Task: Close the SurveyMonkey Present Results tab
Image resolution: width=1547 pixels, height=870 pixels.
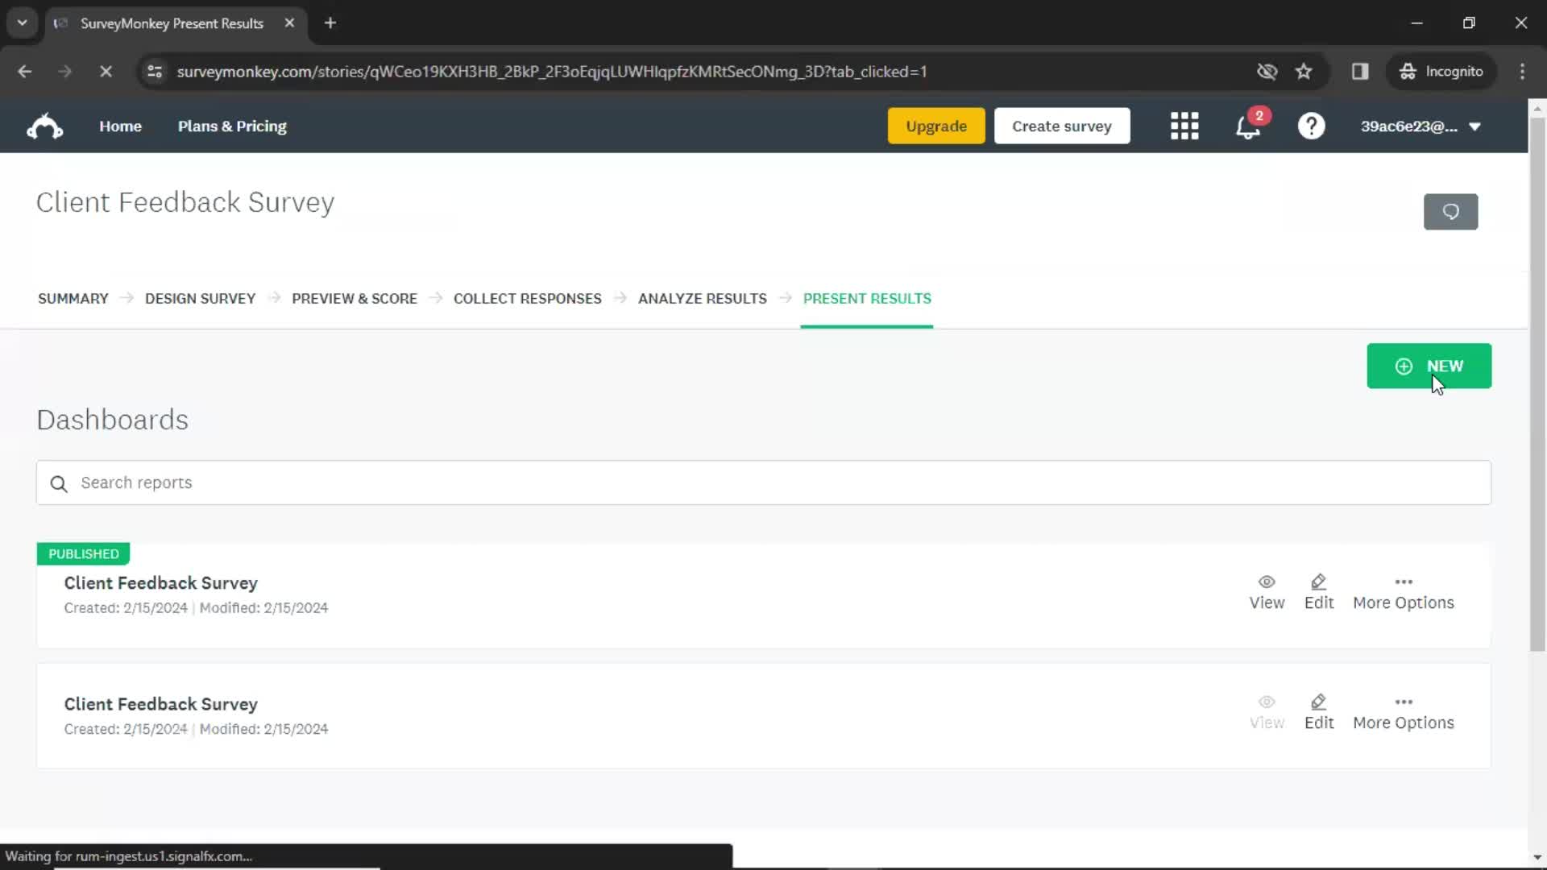Action: [289, 23]
